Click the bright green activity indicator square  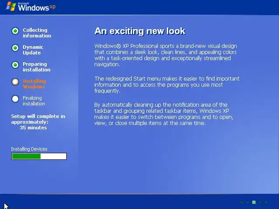[x=254, y=202]
